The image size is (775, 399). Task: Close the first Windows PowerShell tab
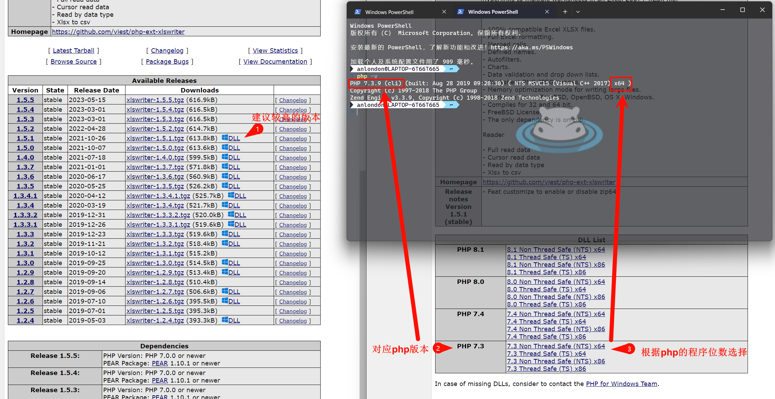[x=444, y=12]
